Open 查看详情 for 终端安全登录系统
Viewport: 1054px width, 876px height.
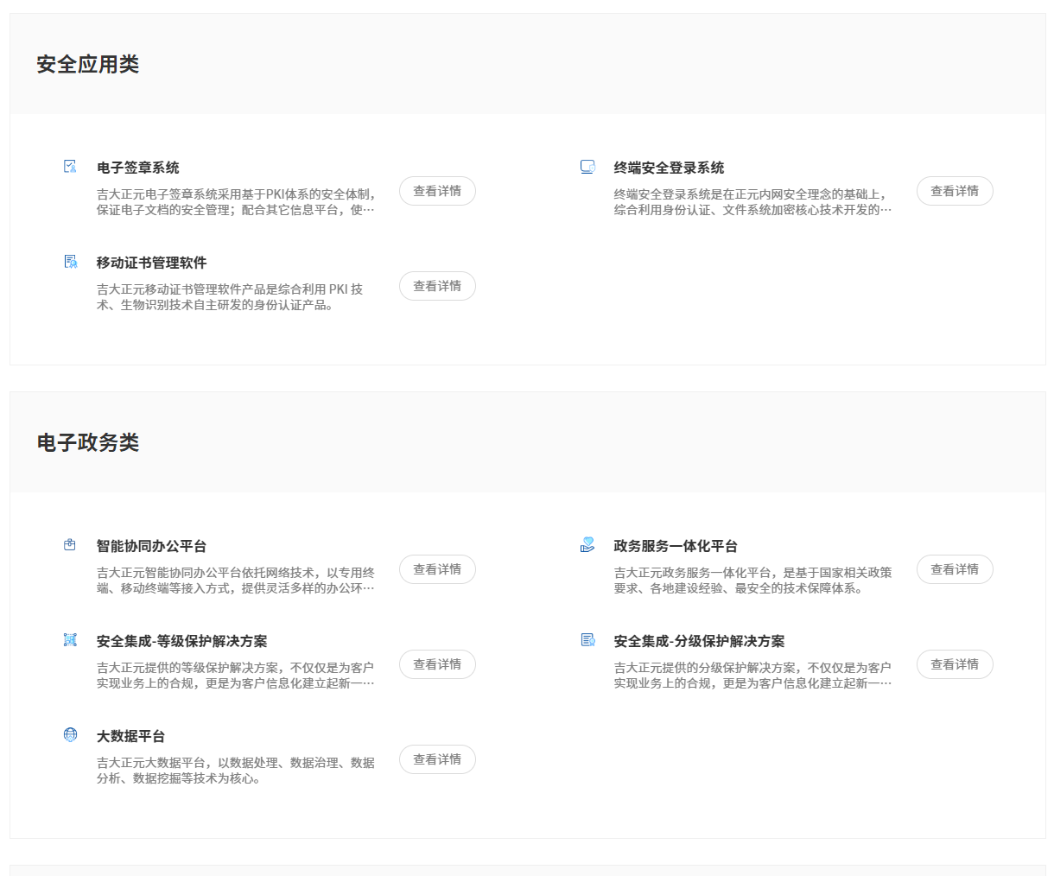(x=955, y=191)
